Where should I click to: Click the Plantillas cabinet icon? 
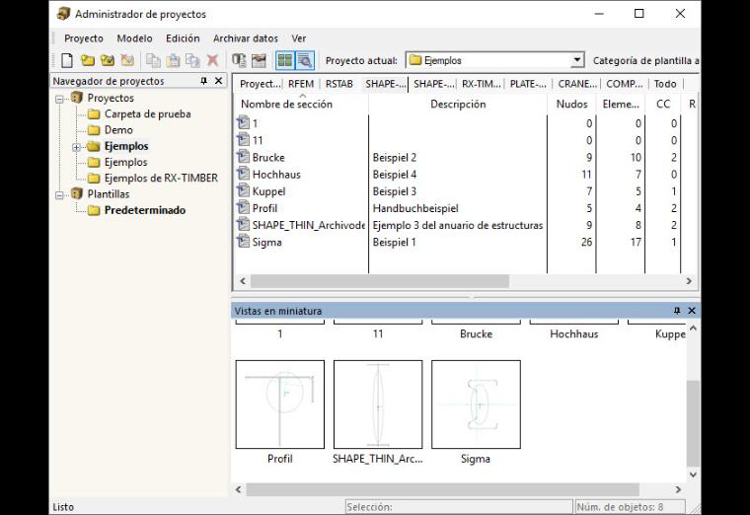click(77, 193)
